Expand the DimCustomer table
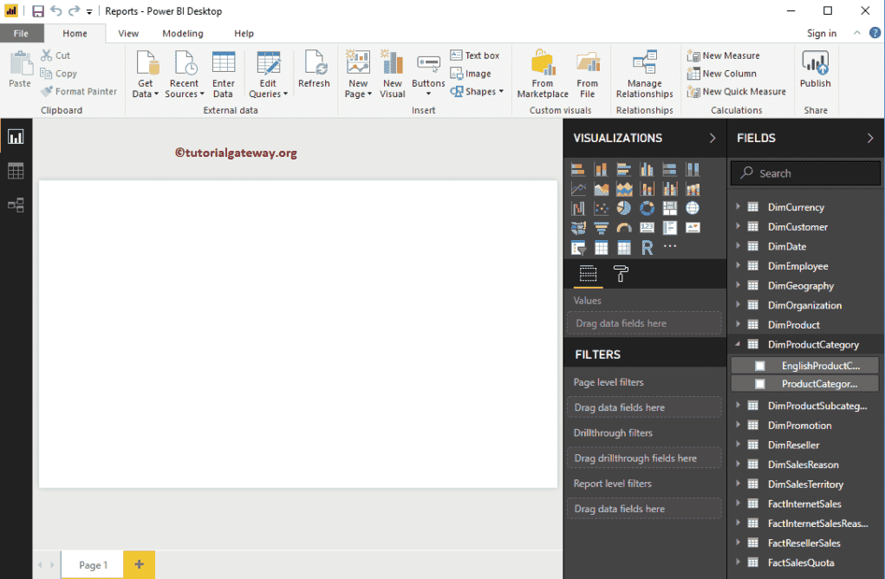The image size is (885, 579). [739, 227]
